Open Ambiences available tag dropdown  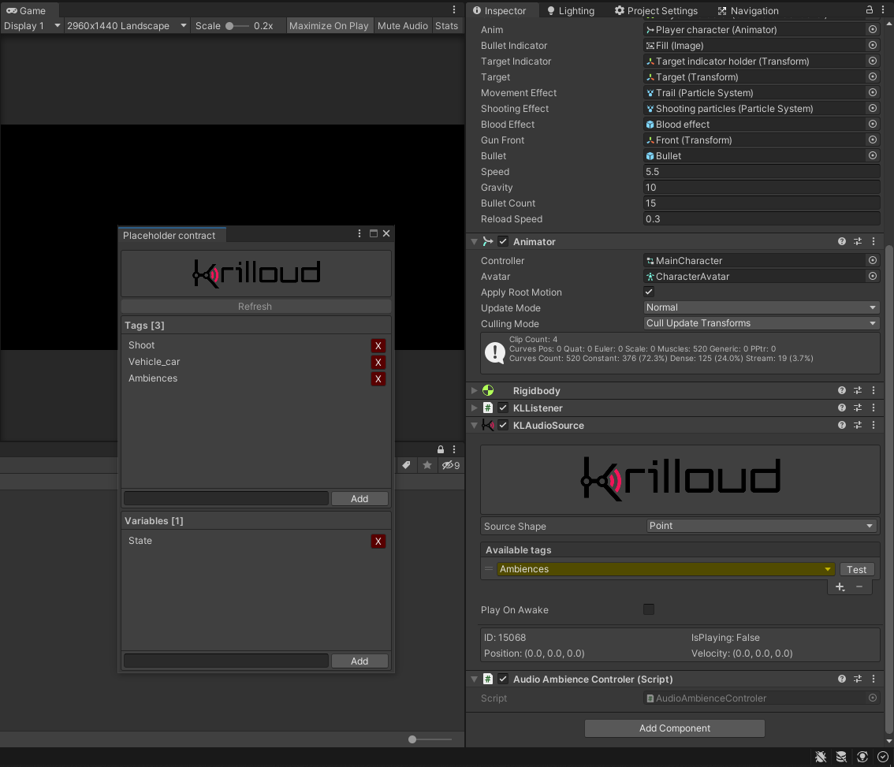(665, 569)
